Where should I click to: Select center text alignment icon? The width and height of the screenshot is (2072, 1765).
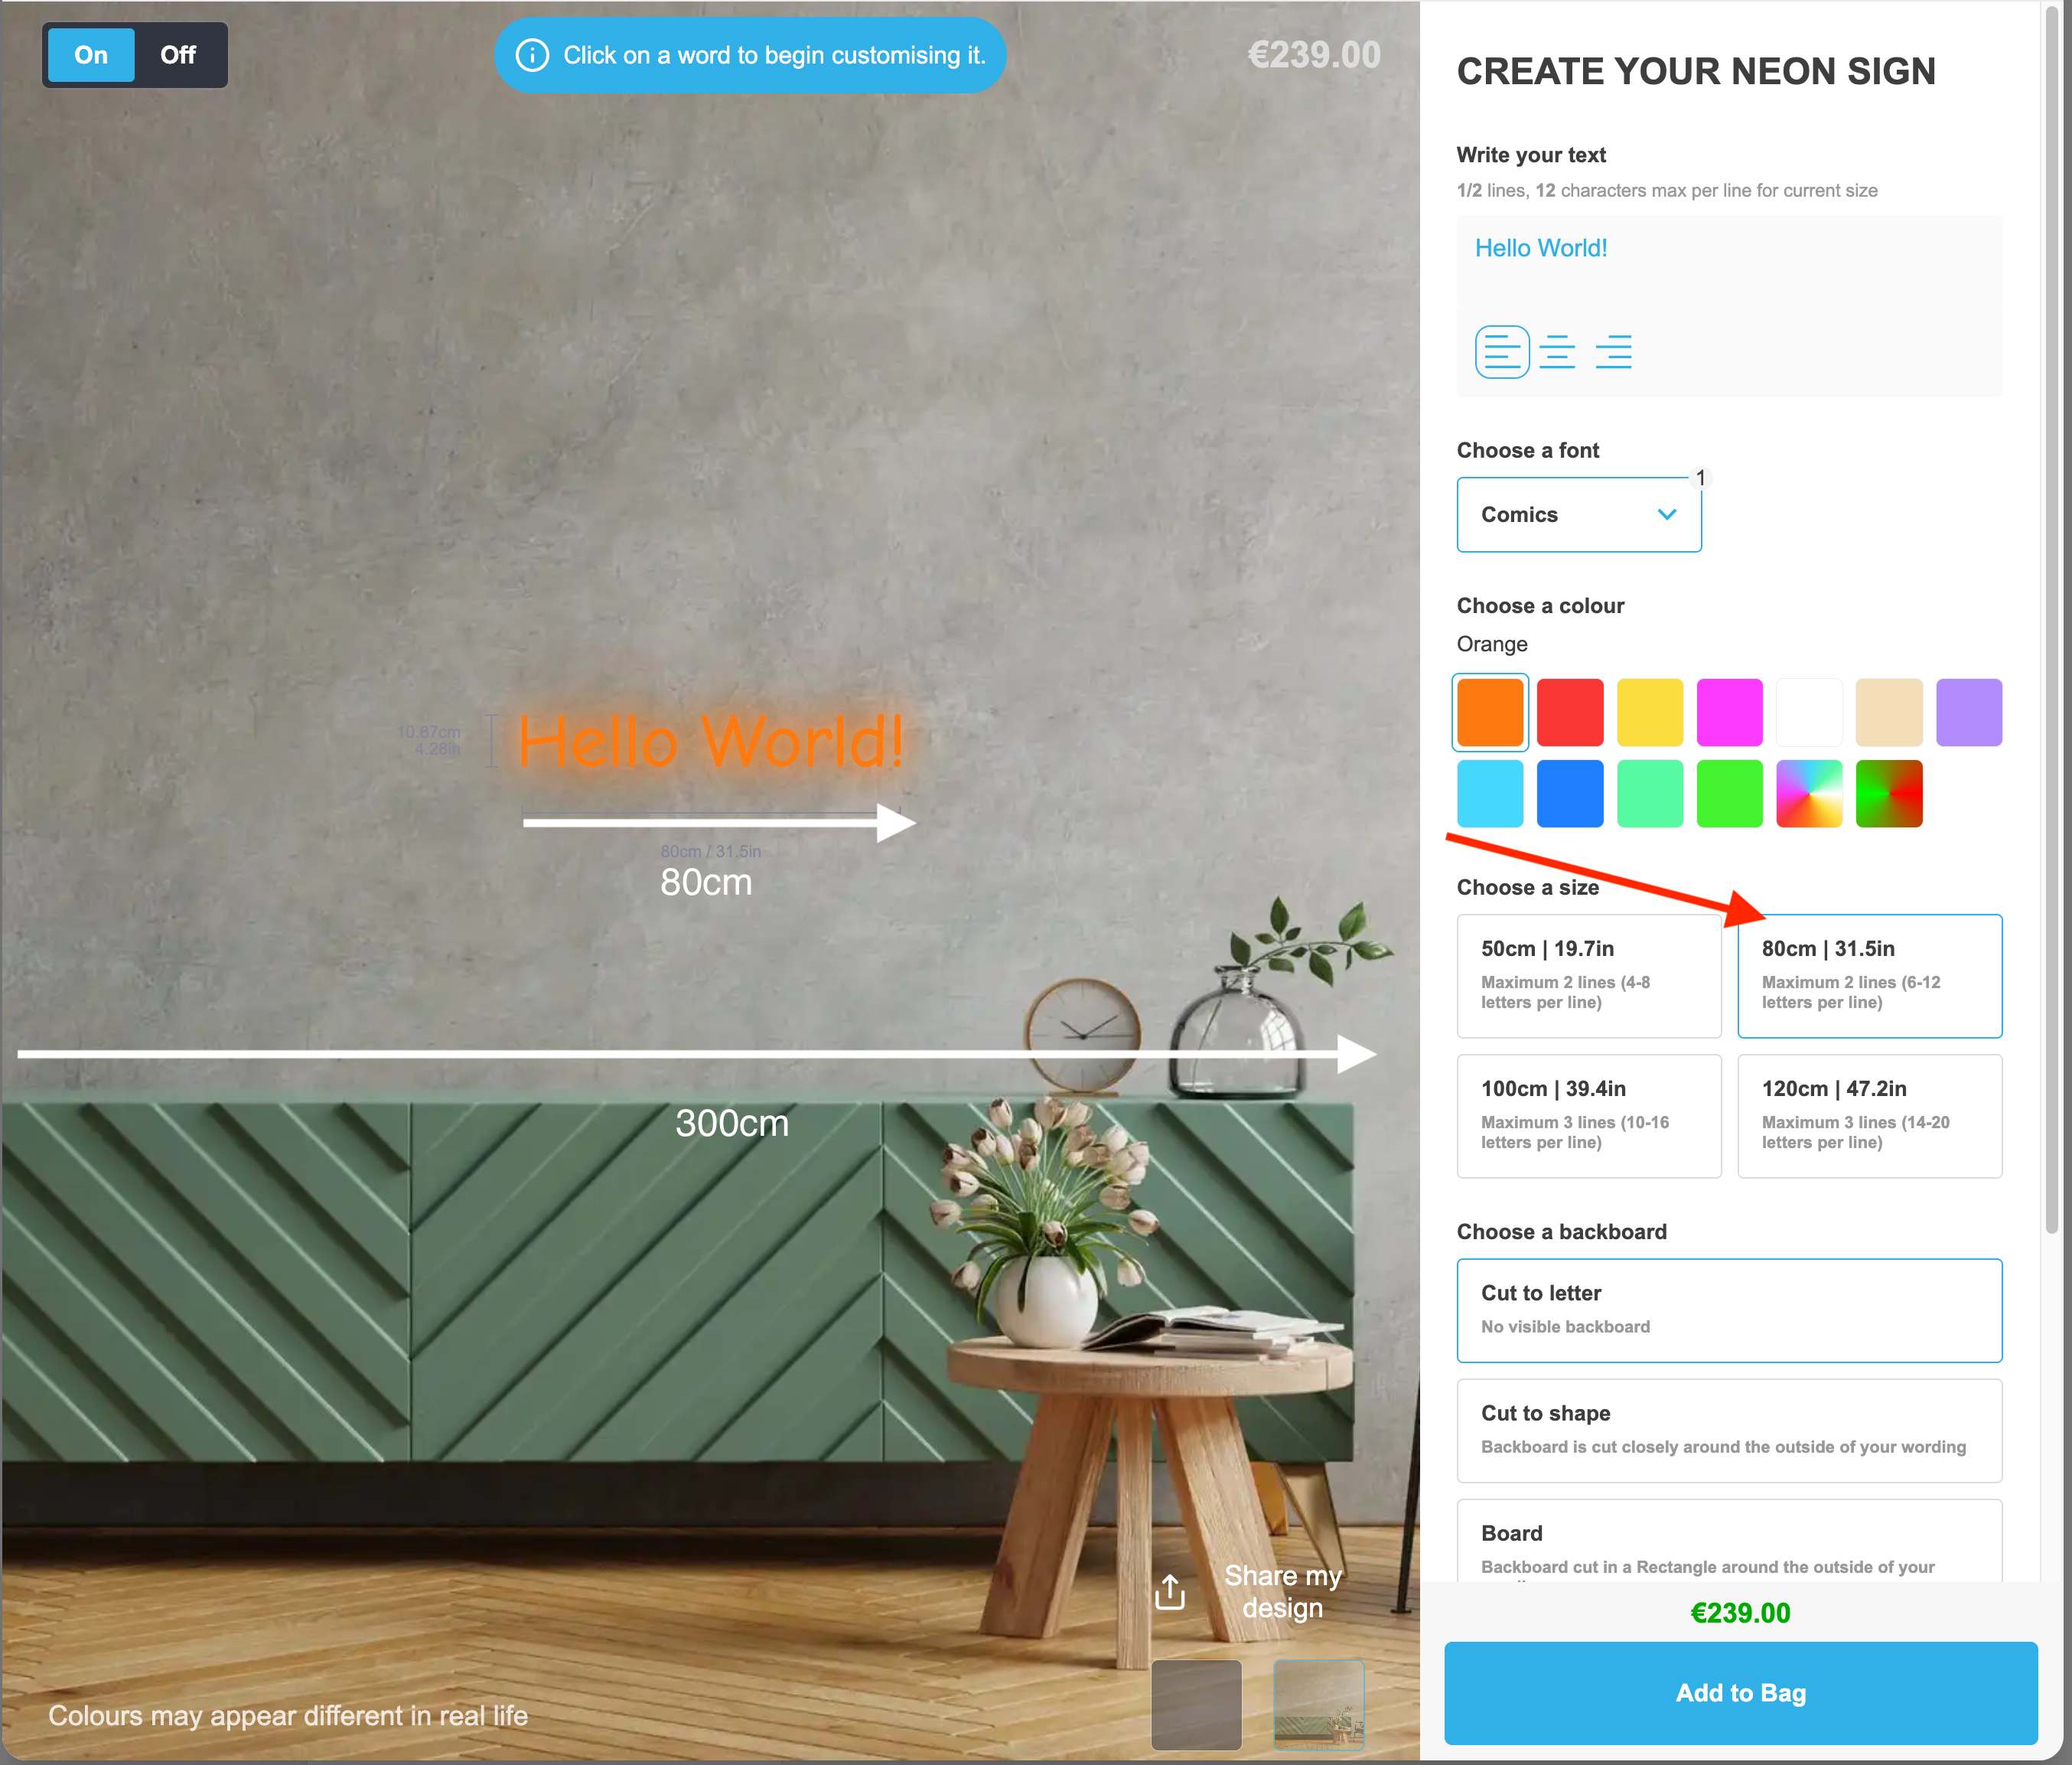(x=1557, y=352)
